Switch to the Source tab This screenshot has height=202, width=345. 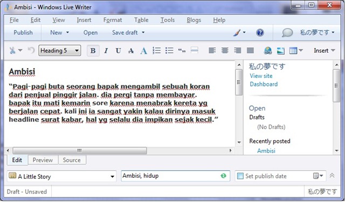(72, 160)
